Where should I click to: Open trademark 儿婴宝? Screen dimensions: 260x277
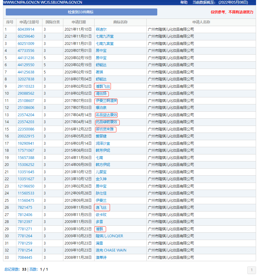point(101,172)
